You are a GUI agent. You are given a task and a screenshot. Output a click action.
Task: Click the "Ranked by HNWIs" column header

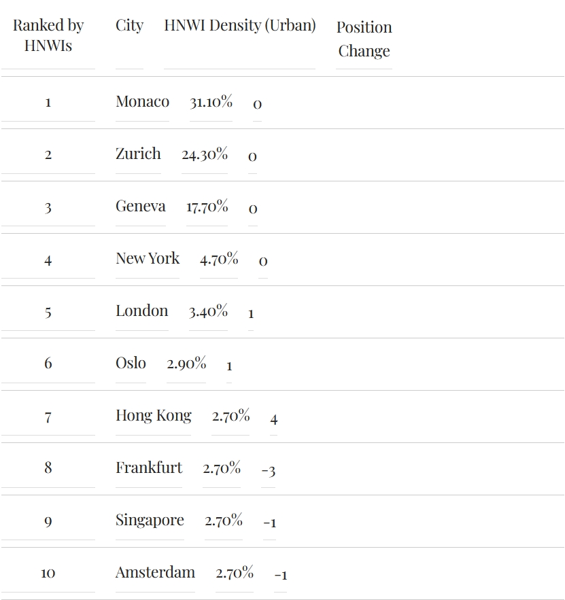point(48,35)
